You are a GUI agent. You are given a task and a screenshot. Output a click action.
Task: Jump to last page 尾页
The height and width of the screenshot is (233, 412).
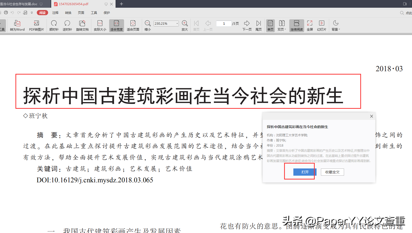point(259,26)
